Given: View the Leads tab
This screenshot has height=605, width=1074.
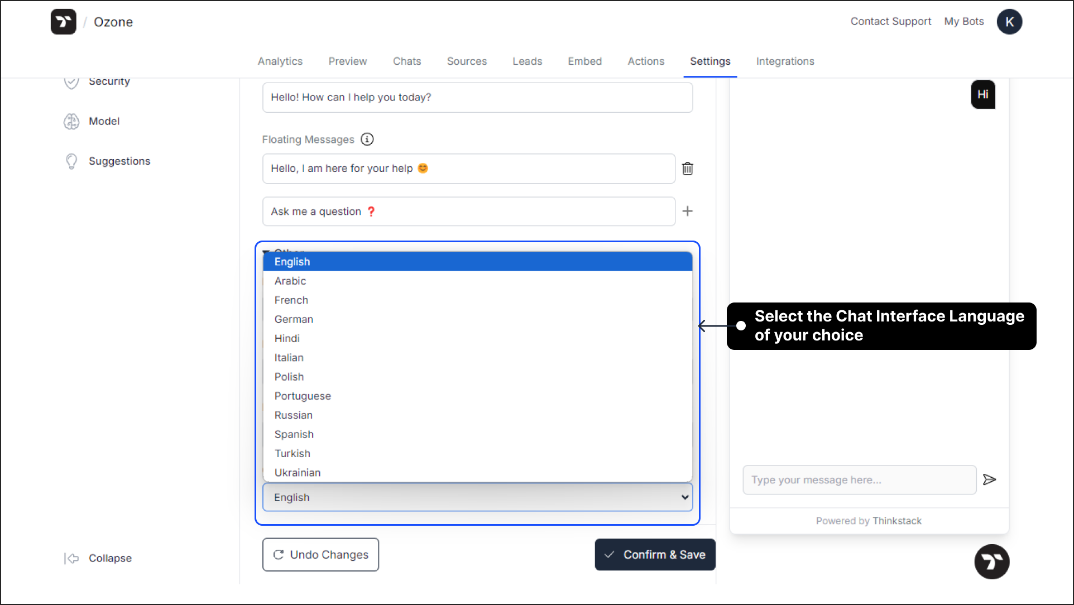Looking at the screenshot, I should click(x=528, y=61).
